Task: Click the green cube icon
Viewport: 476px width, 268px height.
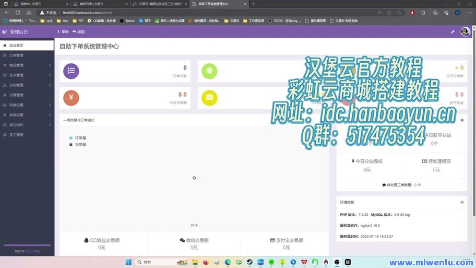Action: click(209, 71)
